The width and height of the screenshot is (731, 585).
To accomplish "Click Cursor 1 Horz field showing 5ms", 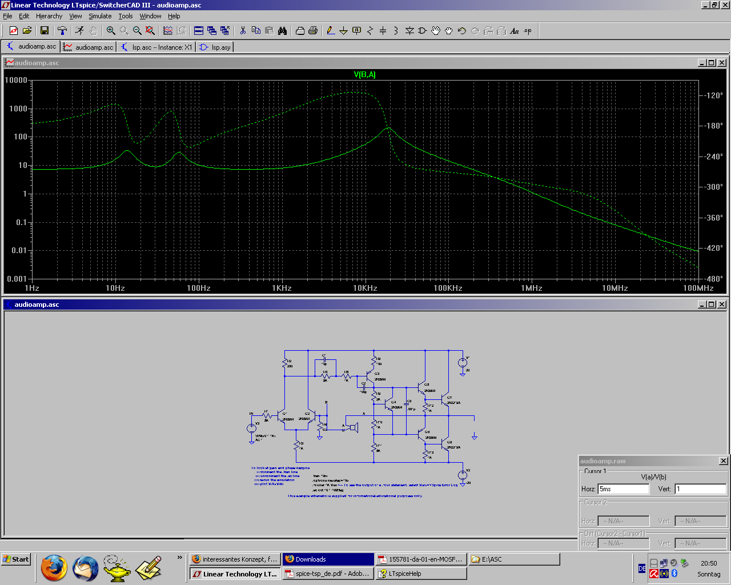I will (x=623, y=489).
